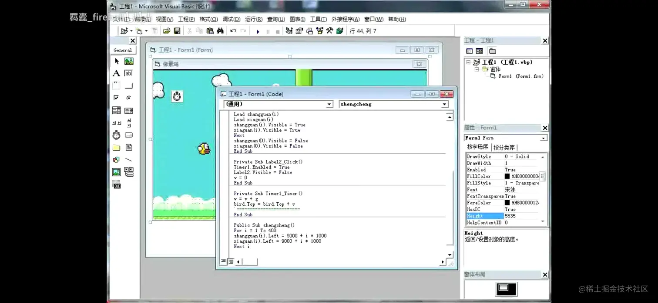Open the 帮助(H) menu
Image resolution: width=658 pixels, height=303 pixels.
click(x=397, y=19)
